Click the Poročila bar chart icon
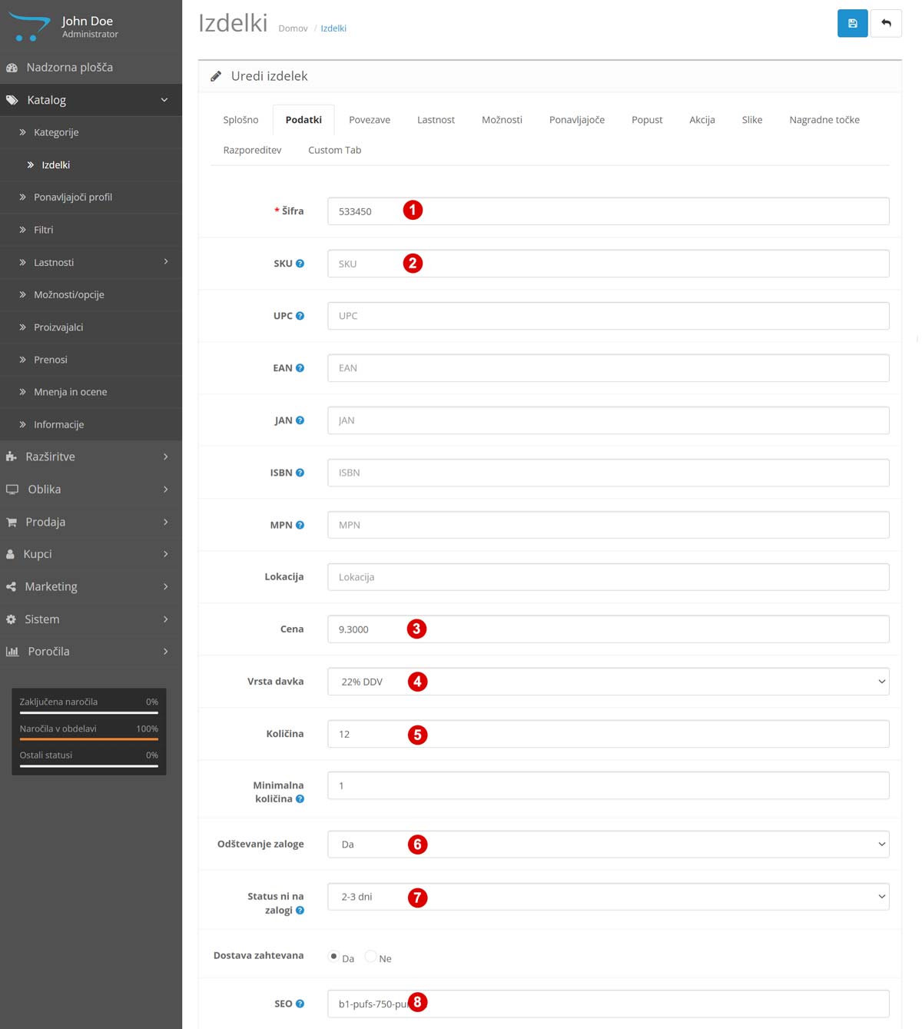 (x=12, y=652)
